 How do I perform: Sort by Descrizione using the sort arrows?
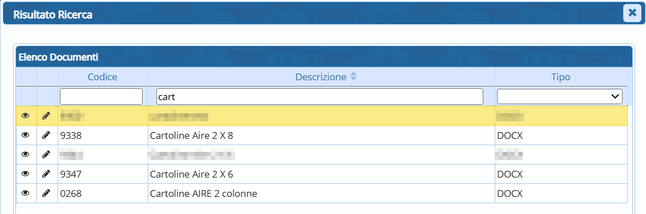tap(353, 76)
